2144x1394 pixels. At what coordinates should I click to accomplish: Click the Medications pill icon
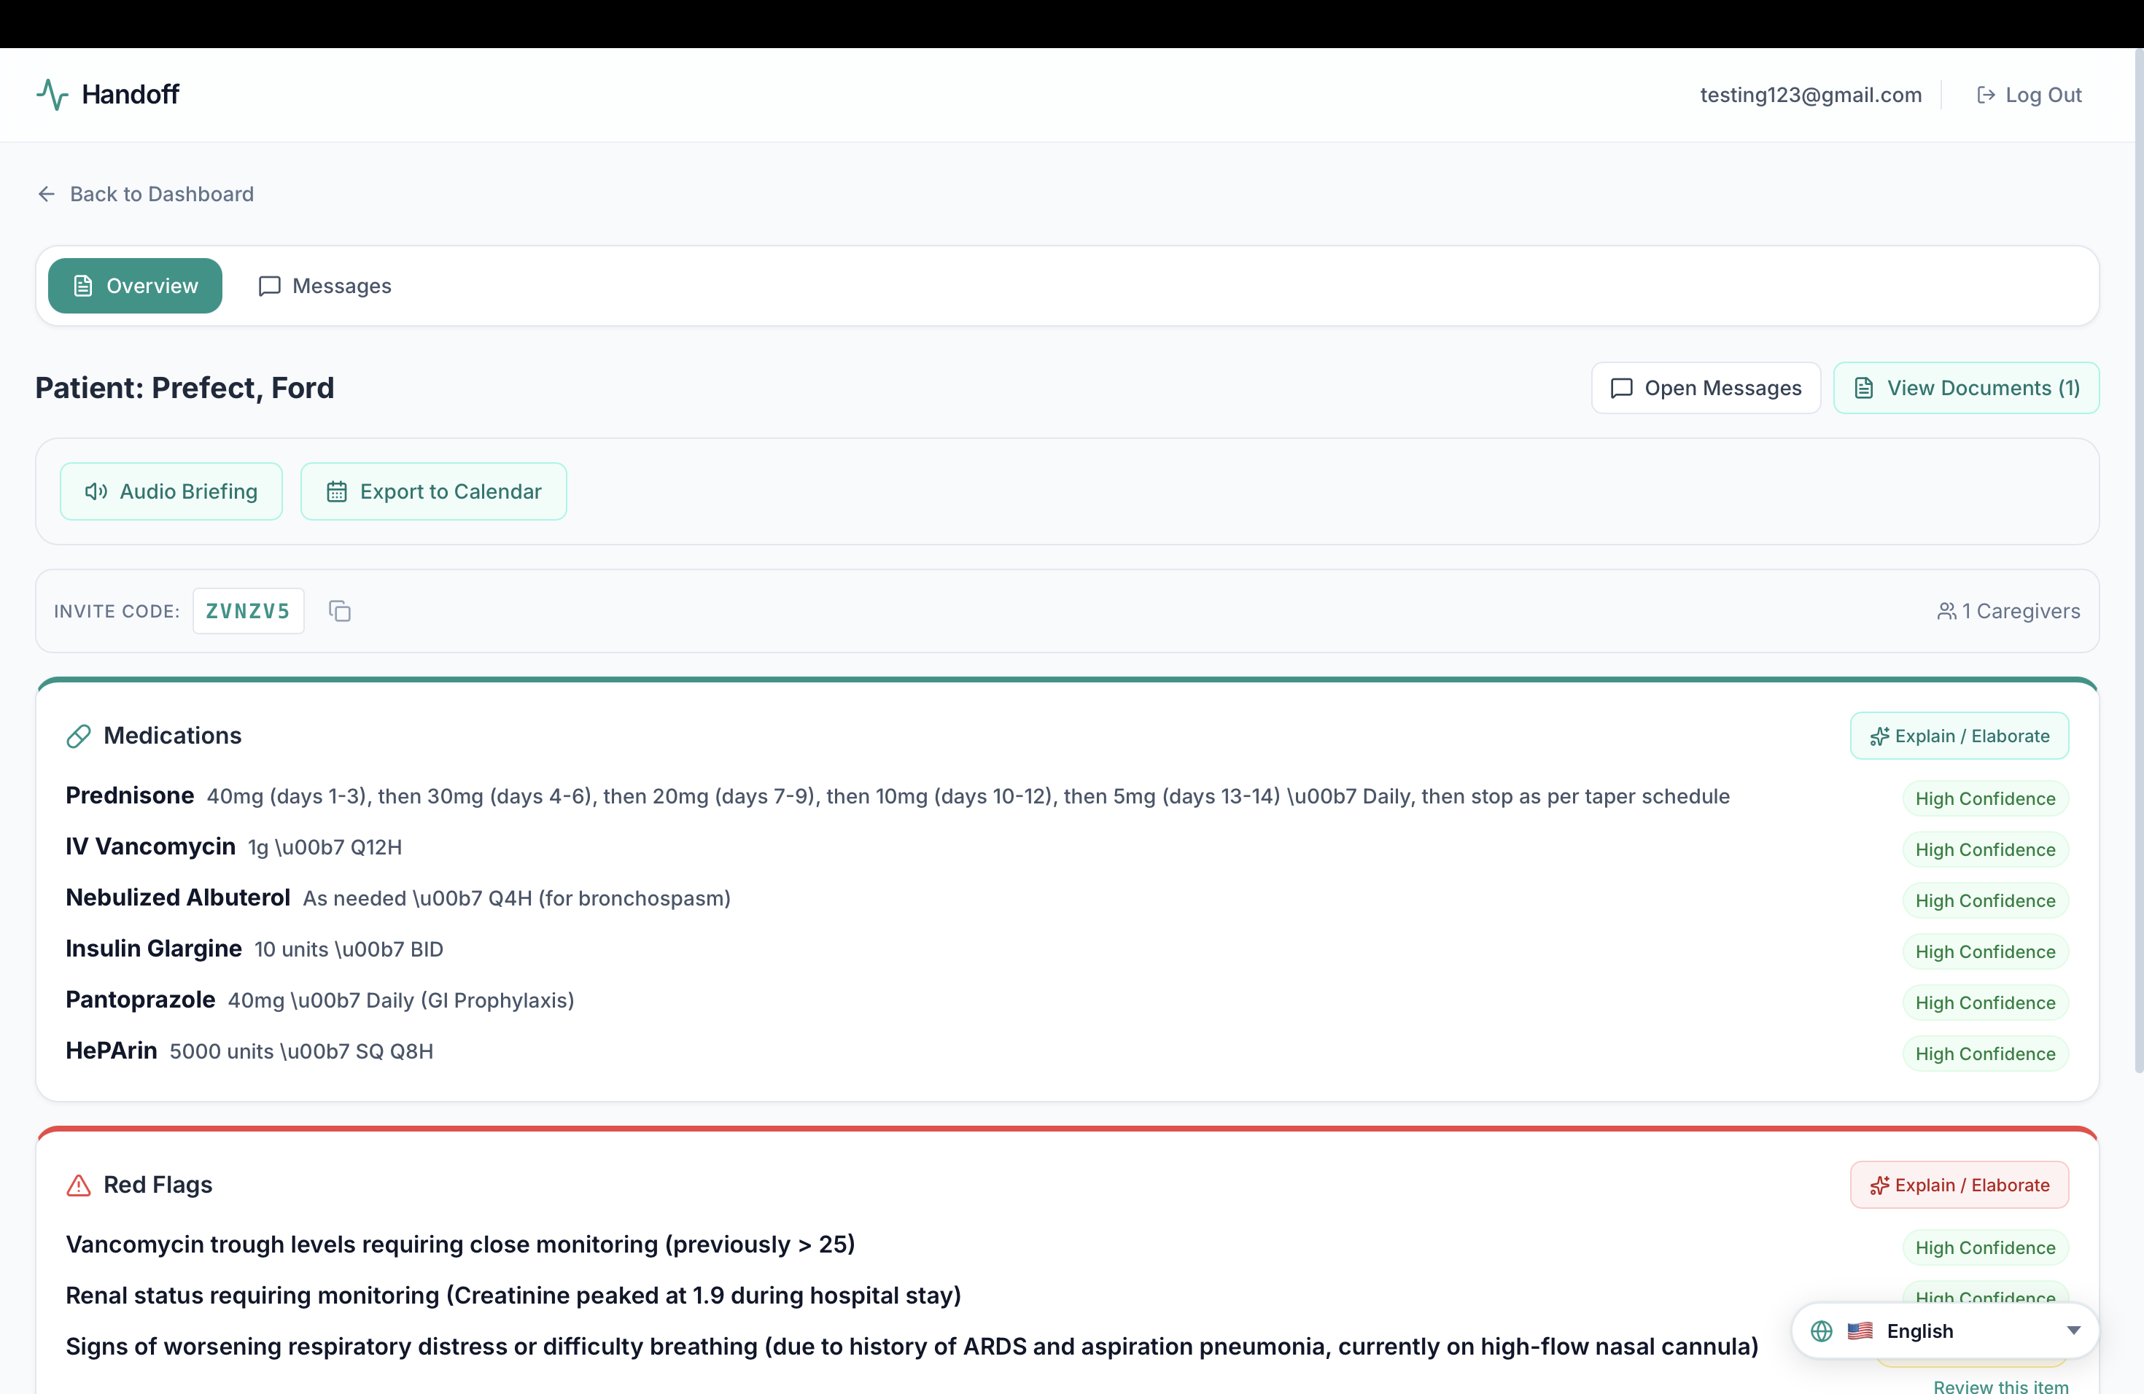click(78, 736)
